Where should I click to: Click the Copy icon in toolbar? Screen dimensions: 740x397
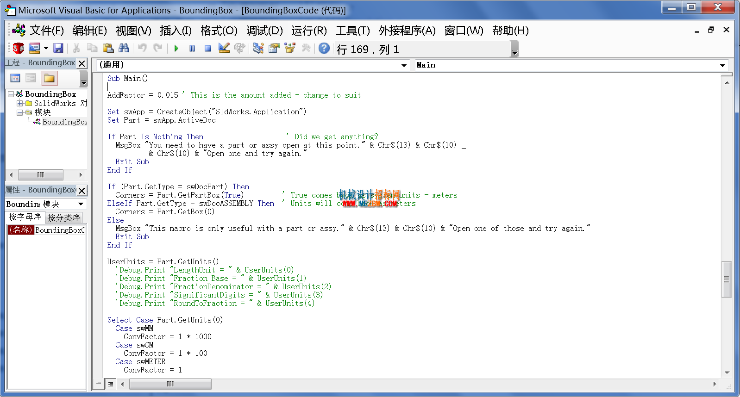click(x=93, y=48)
